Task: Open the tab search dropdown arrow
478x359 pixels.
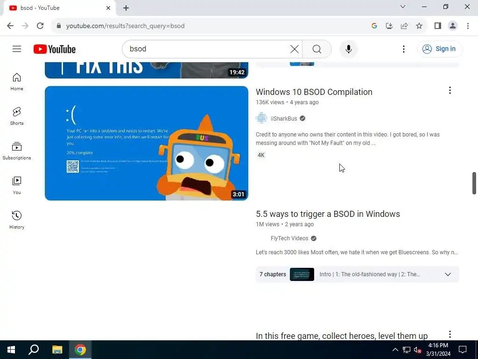Action: click(403, 7)
